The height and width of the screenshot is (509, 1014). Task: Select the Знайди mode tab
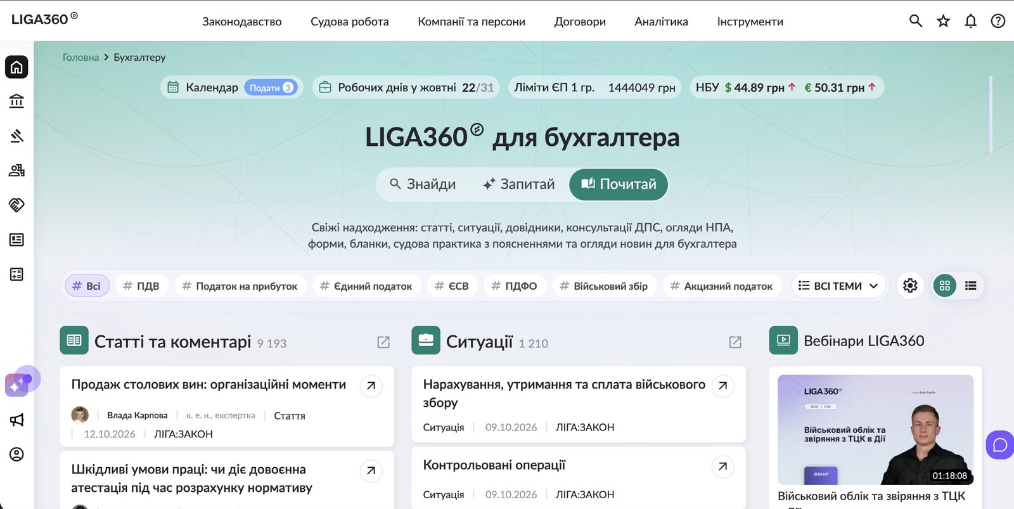423,184
